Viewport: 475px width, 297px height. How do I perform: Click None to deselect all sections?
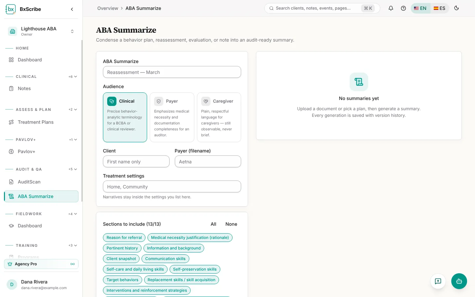point(231,224)
